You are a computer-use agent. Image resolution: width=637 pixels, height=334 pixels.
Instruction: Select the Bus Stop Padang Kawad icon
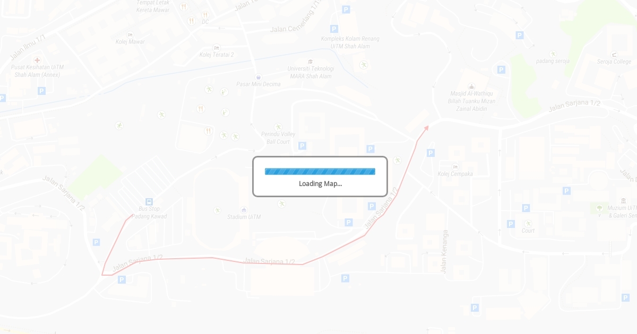149,201
